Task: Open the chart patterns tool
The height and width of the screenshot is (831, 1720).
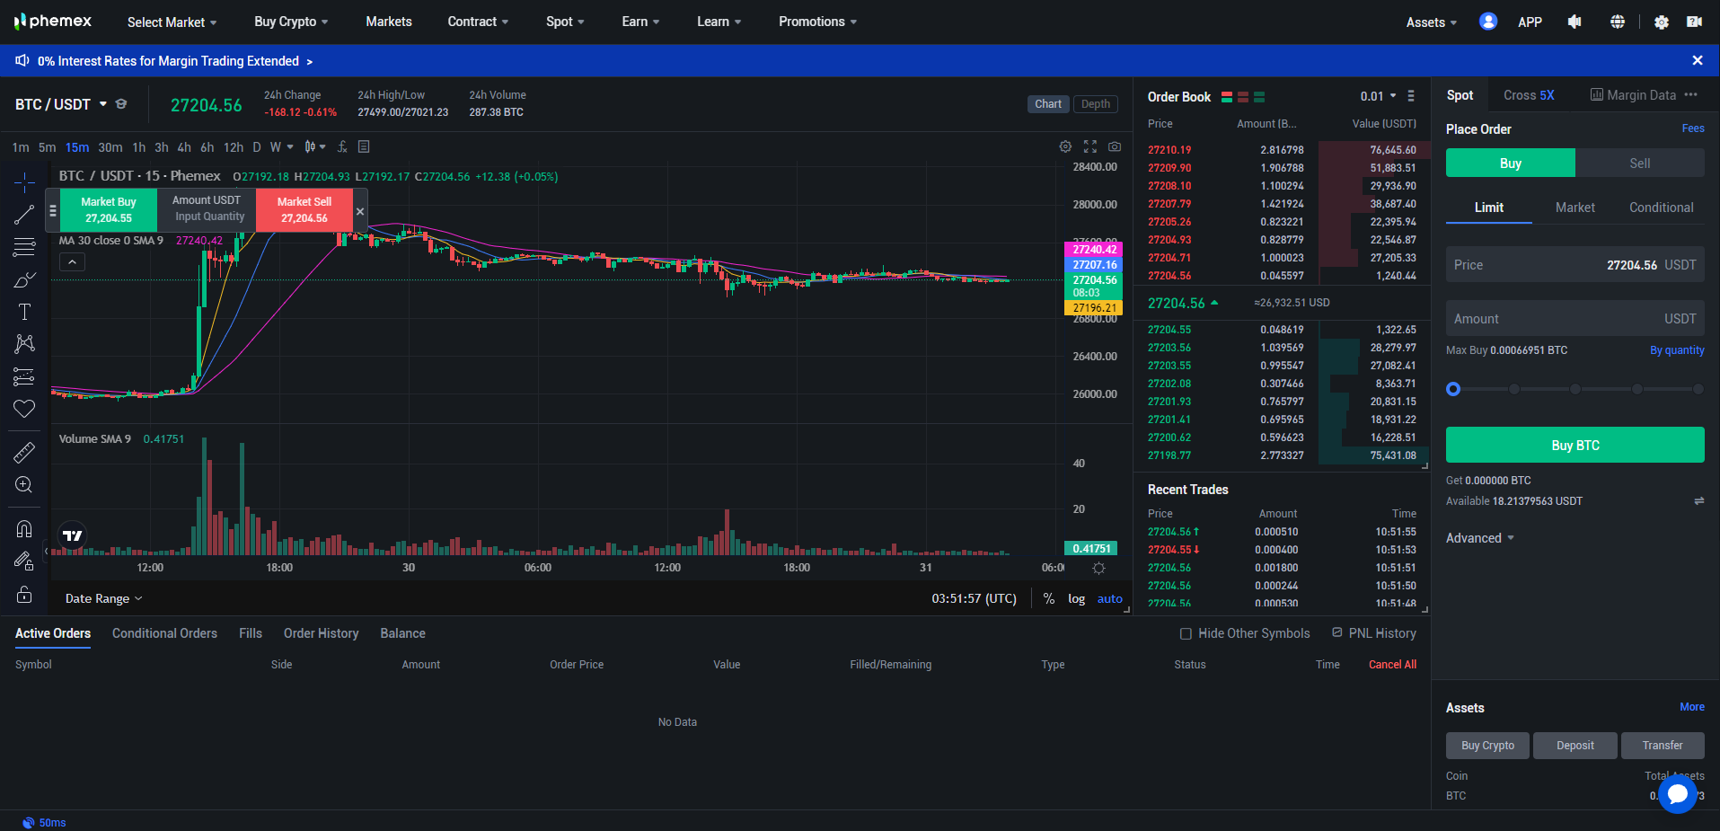Action: point(24,344)
